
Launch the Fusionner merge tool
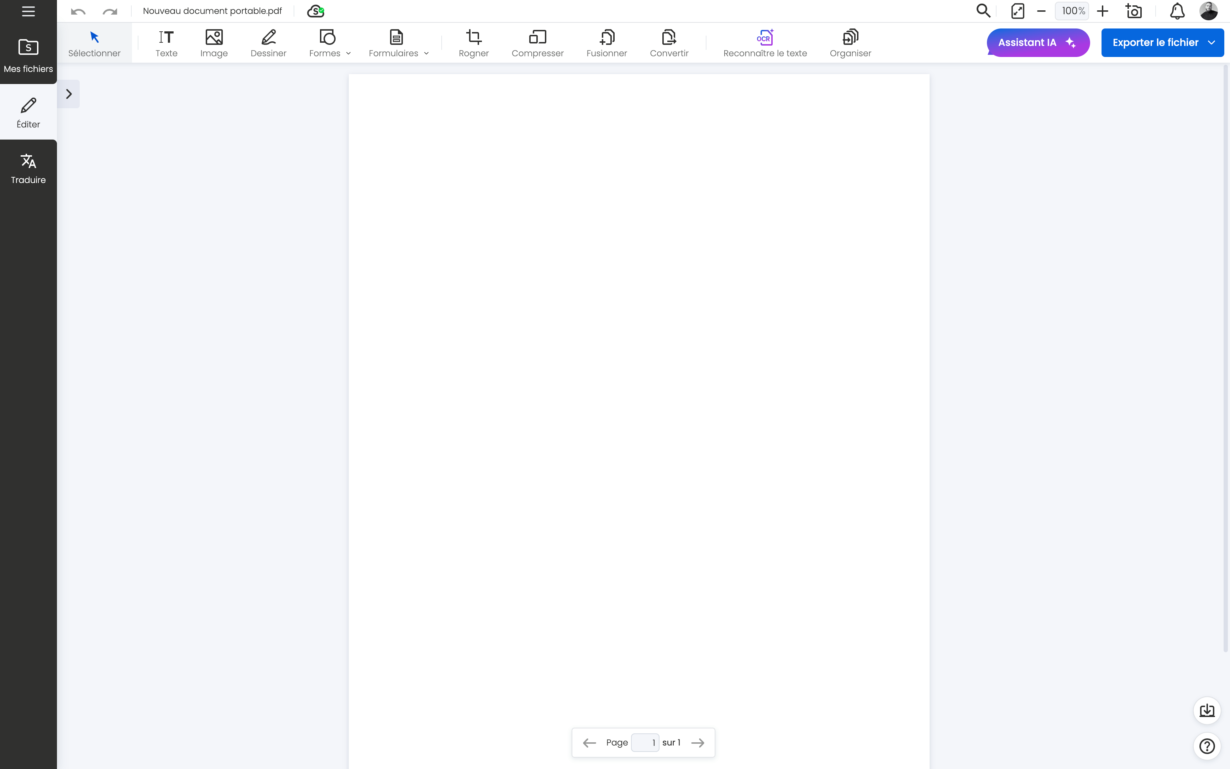click(606, 43)
